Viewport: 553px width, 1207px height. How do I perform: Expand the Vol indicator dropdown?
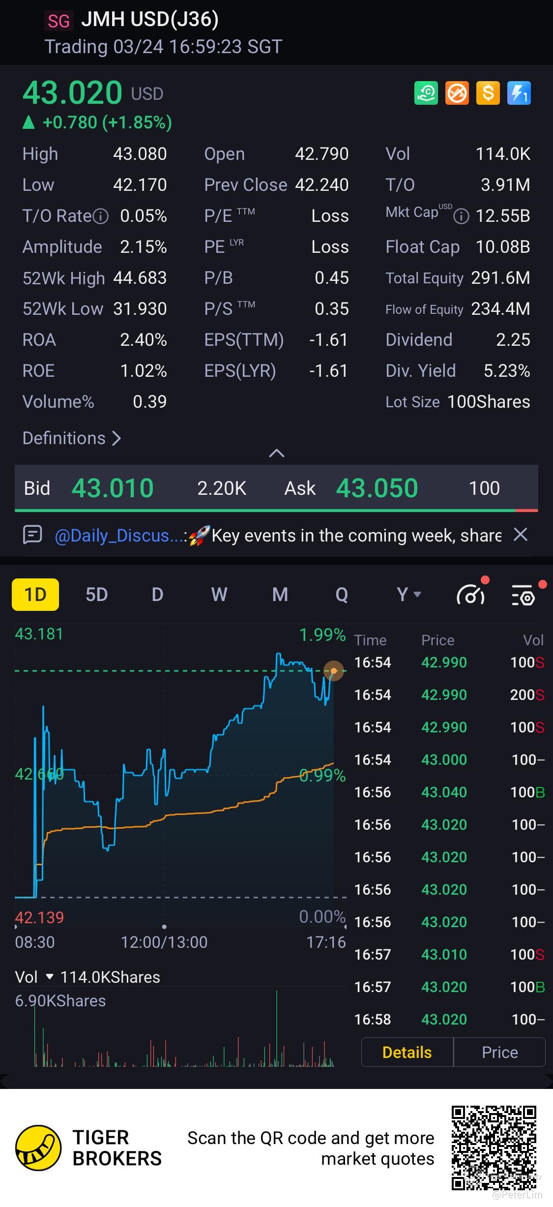click(x=49, y=977)
